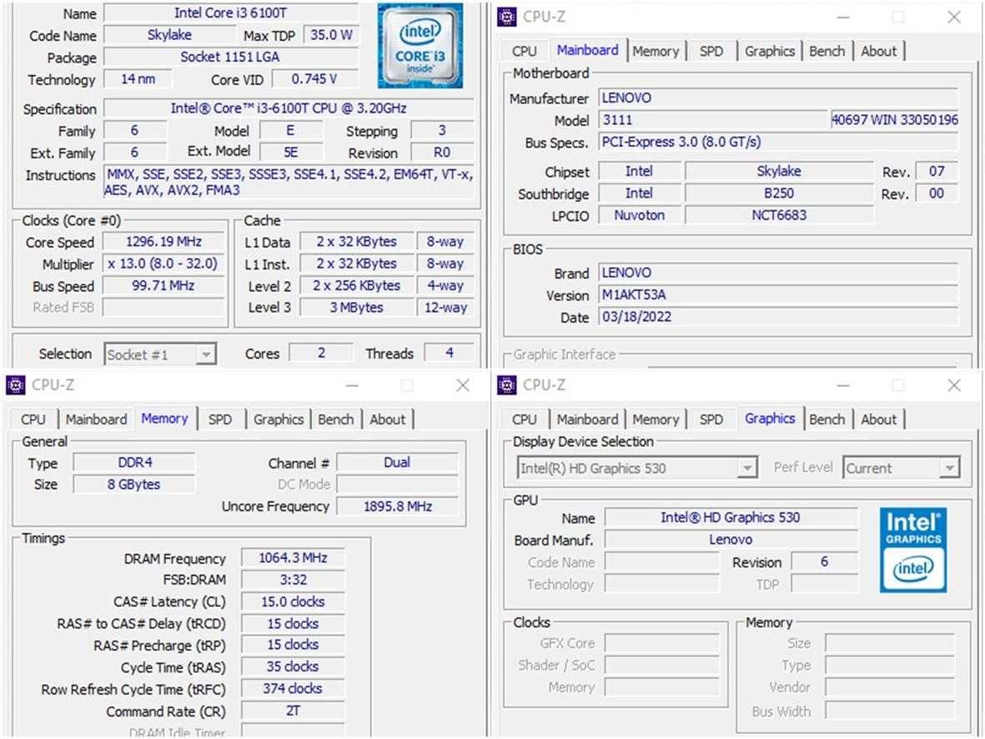This screenshot has height=739, width=985.
Task: Click the Level 3 cache value '3 MBytes'
Action: (356, 308)
